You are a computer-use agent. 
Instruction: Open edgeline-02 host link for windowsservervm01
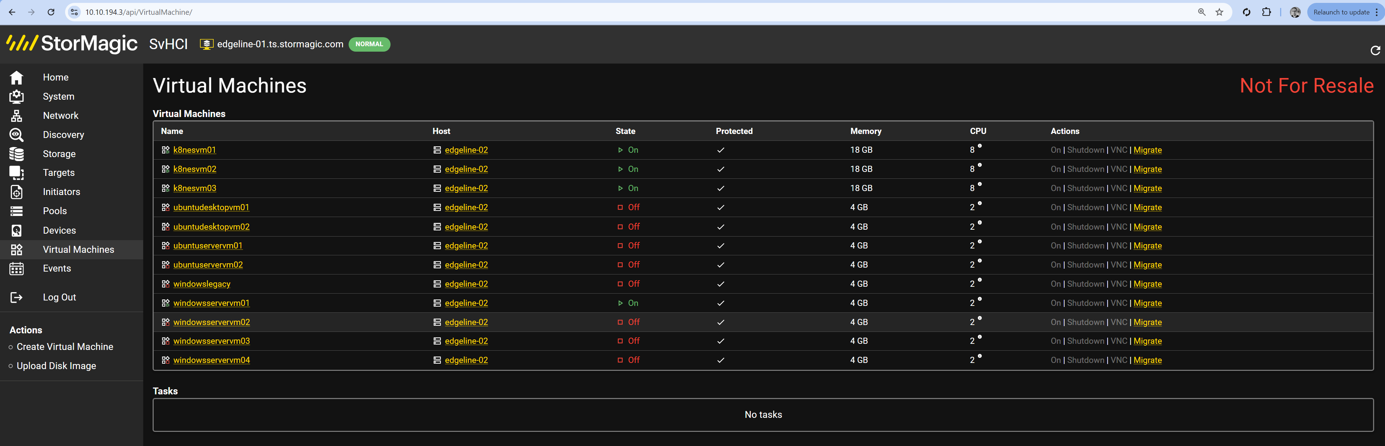pyautogui.click(x=467, y=303)
